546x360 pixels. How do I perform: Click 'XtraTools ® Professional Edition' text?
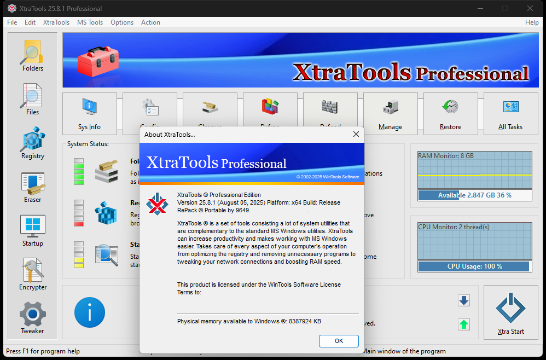219,195
